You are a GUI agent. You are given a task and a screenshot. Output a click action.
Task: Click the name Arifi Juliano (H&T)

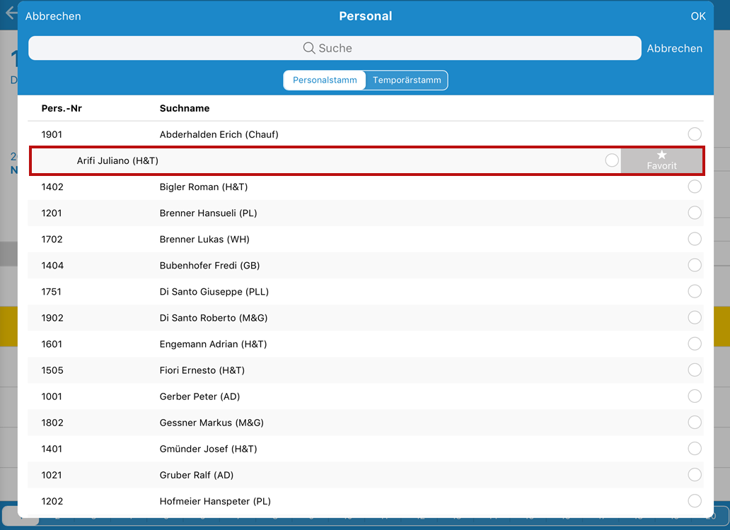point(117,161)
